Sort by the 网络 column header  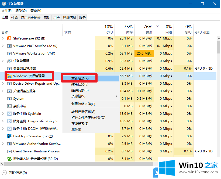164,30
